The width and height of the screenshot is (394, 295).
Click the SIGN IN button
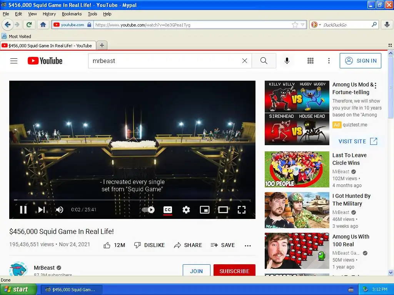point(360,61)
